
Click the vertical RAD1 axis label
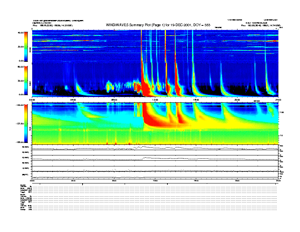(30, 83)
